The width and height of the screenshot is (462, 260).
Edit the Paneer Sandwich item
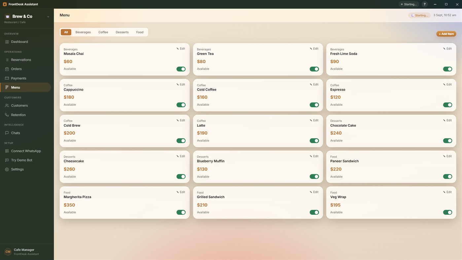click(447, 156)
